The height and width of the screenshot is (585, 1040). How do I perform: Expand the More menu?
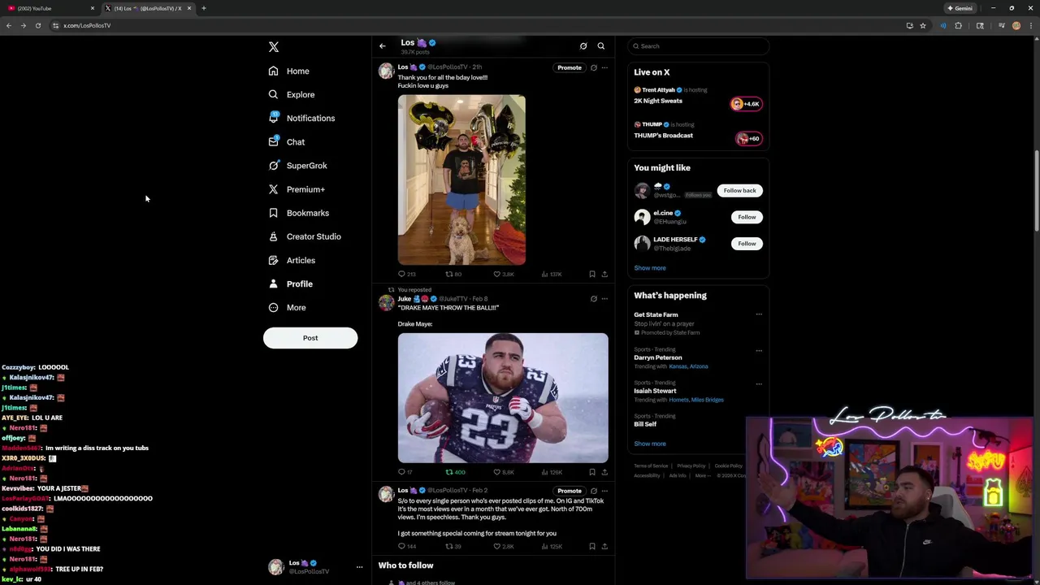pos(288,307)
